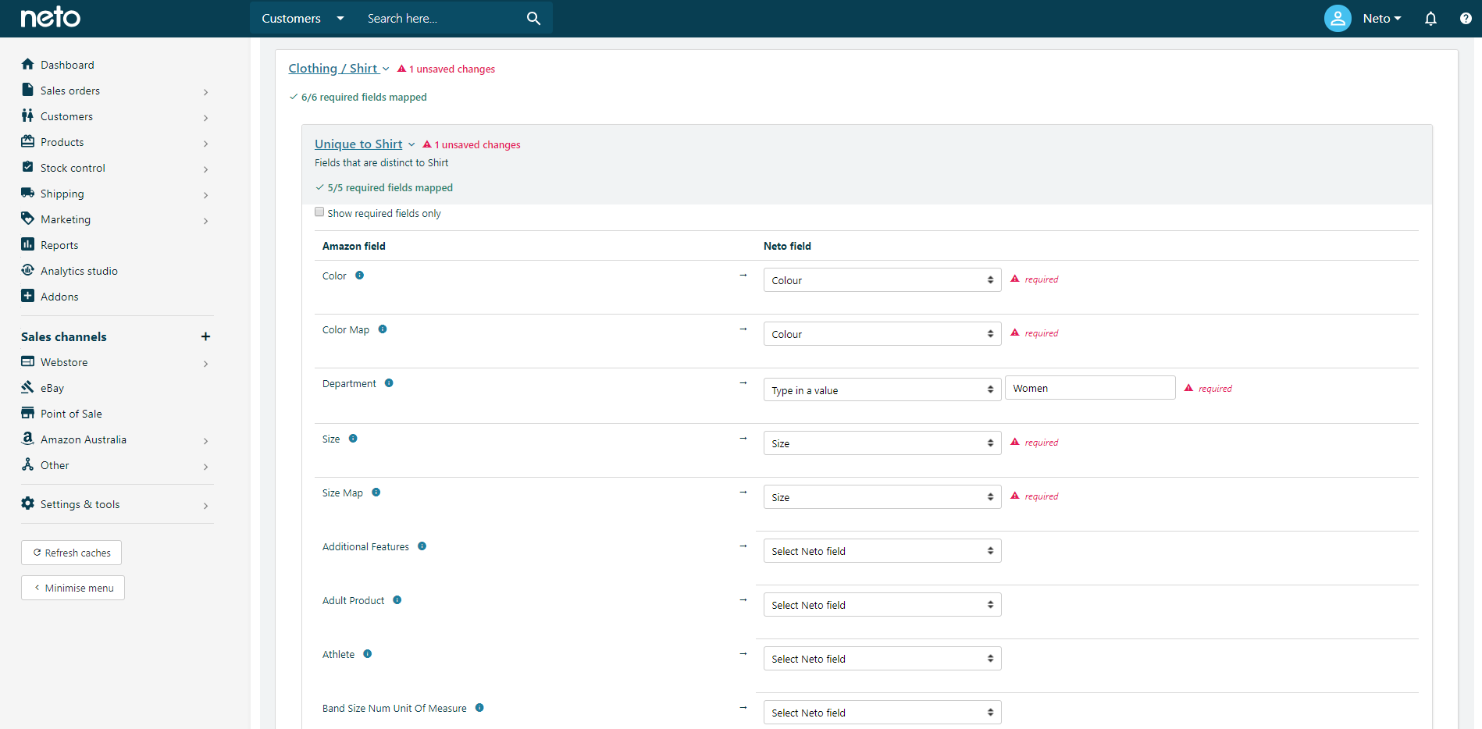
Task: Show info for the Department field
Action: coord(389,383)
